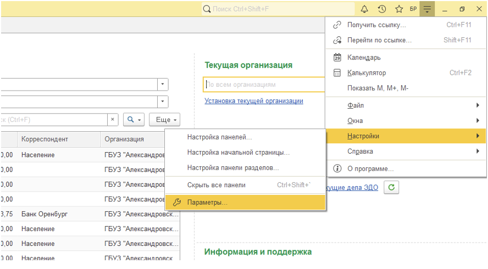Screen dimensions: 488x269
Task: Open the notifications bell icon
Action: 364,9
